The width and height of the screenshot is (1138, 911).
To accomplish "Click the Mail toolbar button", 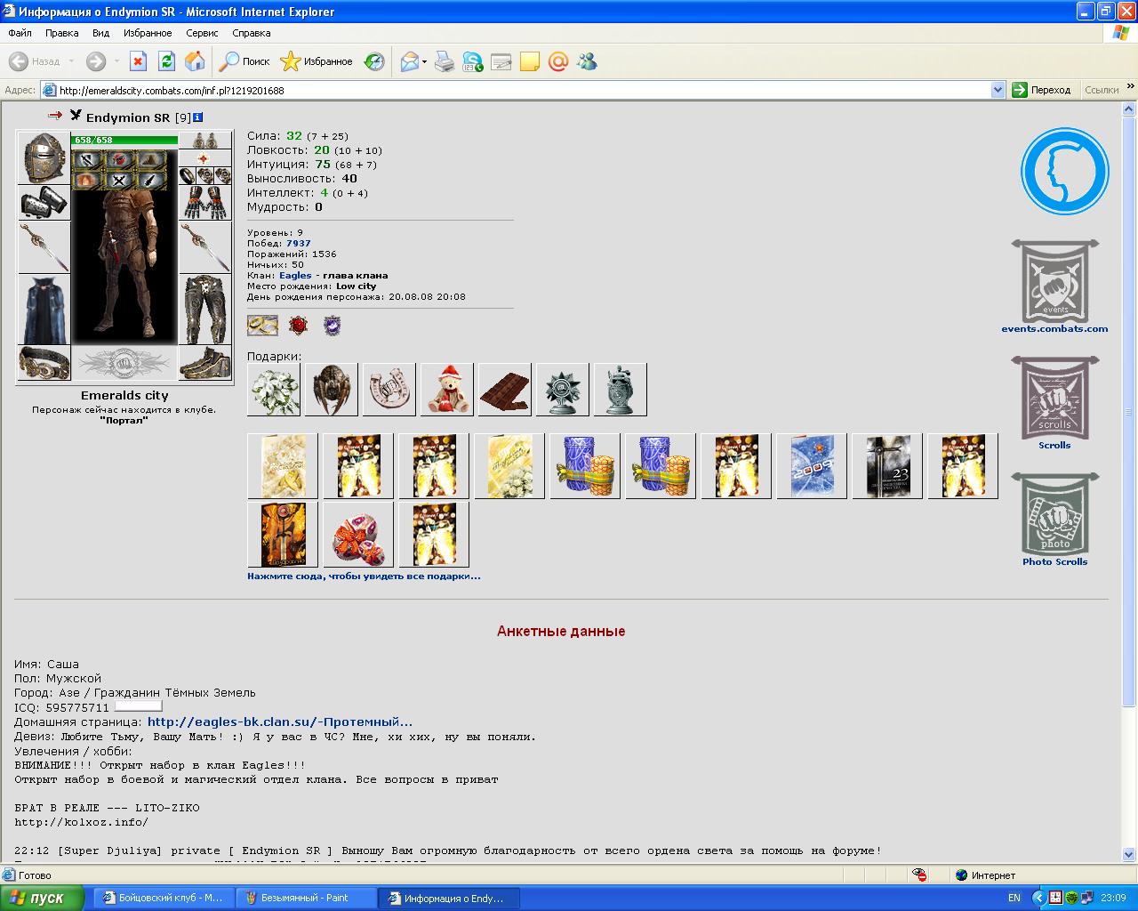I will click(409, 61).
